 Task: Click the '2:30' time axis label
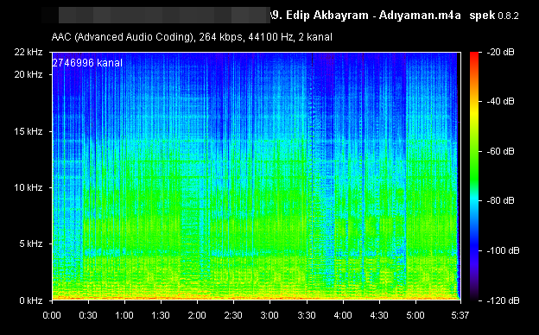click(x=234, y=315)
